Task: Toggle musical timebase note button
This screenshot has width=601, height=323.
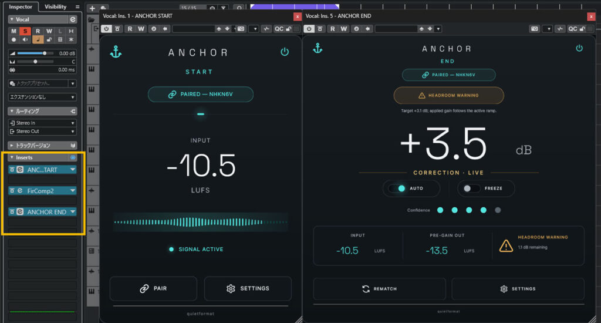Action: [38, 39]
